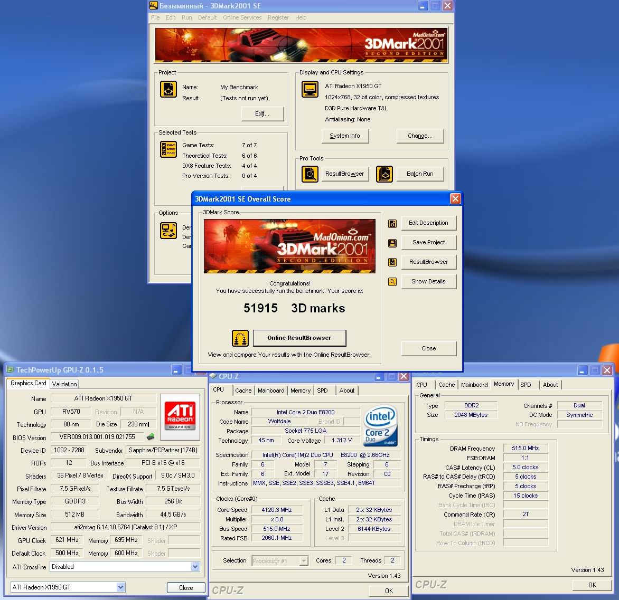Click the BIOS Version field in GPU-Z
619x600 pixels.
(97, 437)
